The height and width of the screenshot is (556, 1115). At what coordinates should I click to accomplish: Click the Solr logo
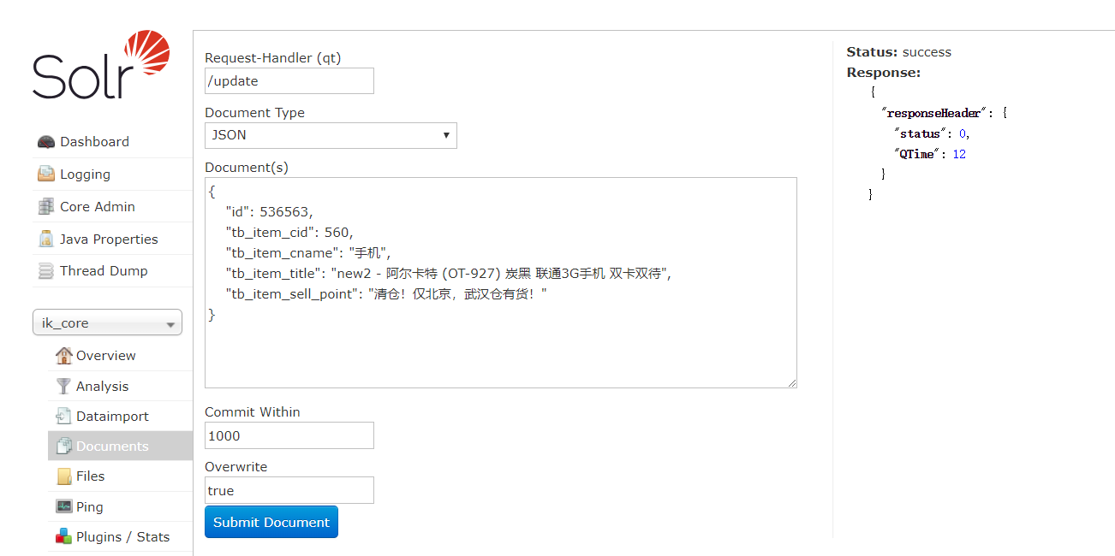pyautogui.click(x=101, y=64)
